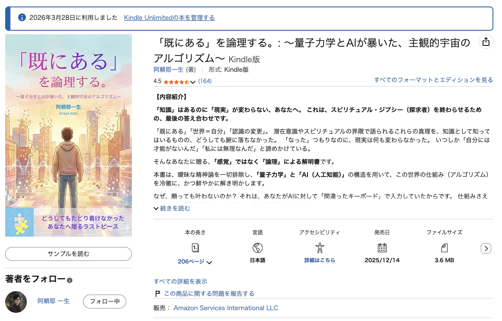View すべてのフォーマットとエディションを見る link
Image resolution: width=502 pixels, height=321 pixels.
coord(434,80)
